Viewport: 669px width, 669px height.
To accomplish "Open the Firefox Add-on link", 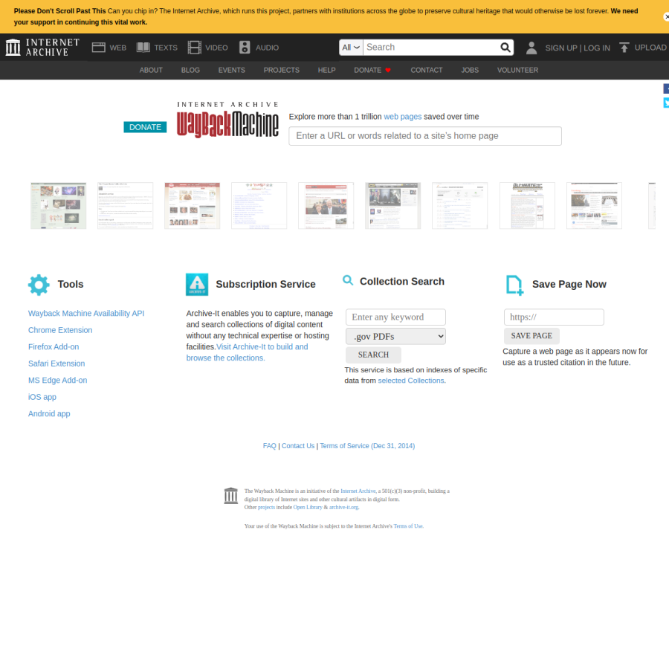I will click(x=54, y=347).
